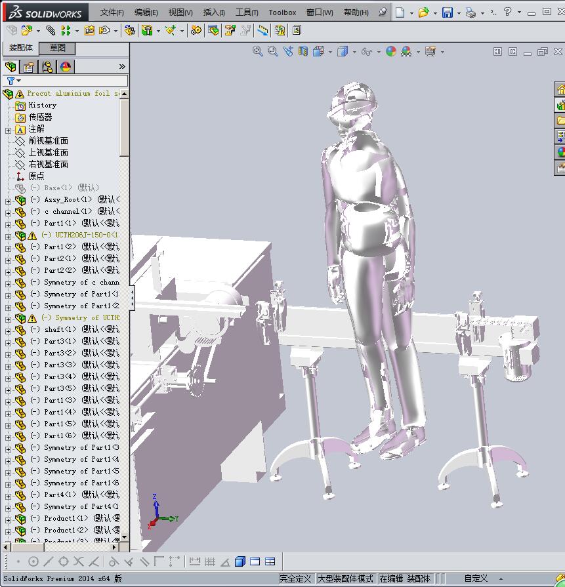
Task: Click the New document icon
Action: 400,12
